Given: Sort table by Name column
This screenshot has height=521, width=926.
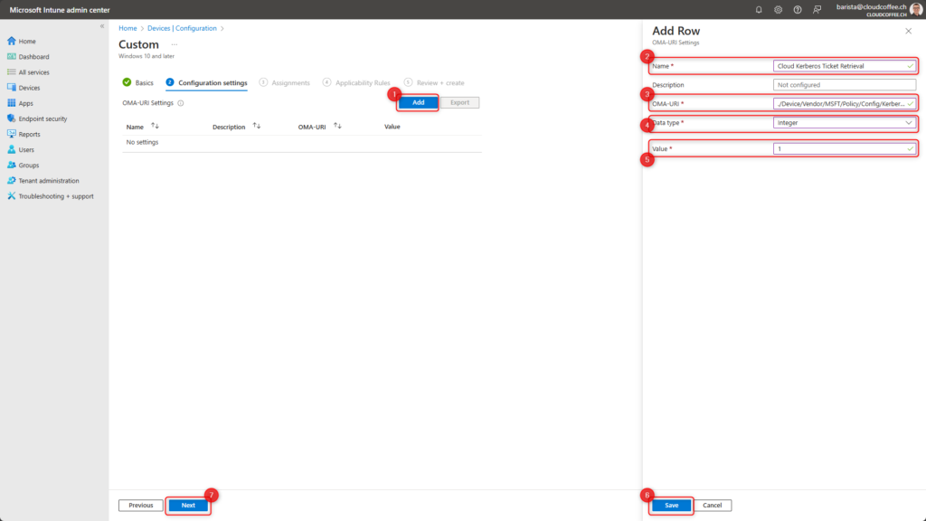Looking at the screenshot, I should tap(155, 127).
